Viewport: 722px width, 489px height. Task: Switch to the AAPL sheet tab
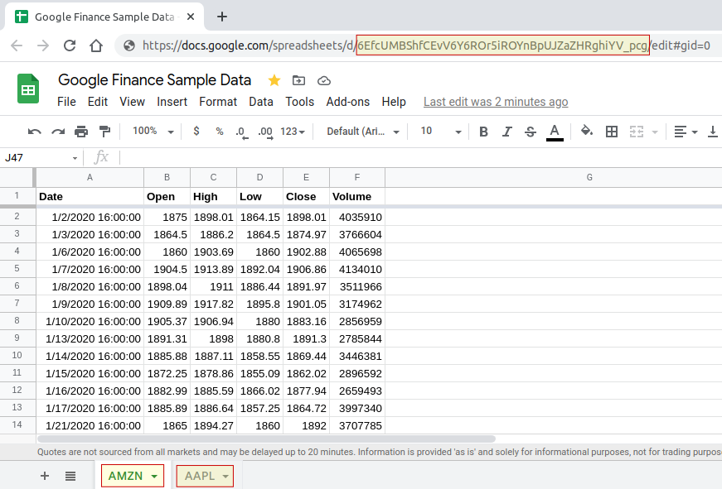200,476
